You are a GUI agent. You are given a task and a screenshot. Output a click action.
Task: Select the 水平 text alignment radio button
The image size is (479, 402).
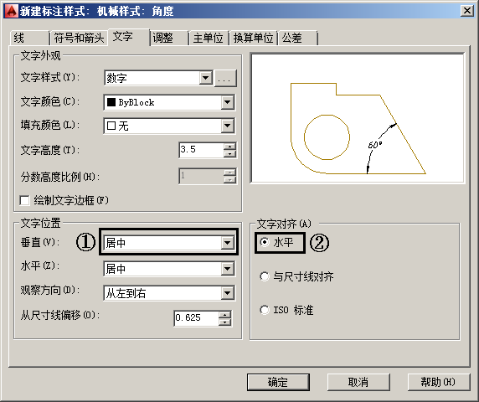[265, 242]
